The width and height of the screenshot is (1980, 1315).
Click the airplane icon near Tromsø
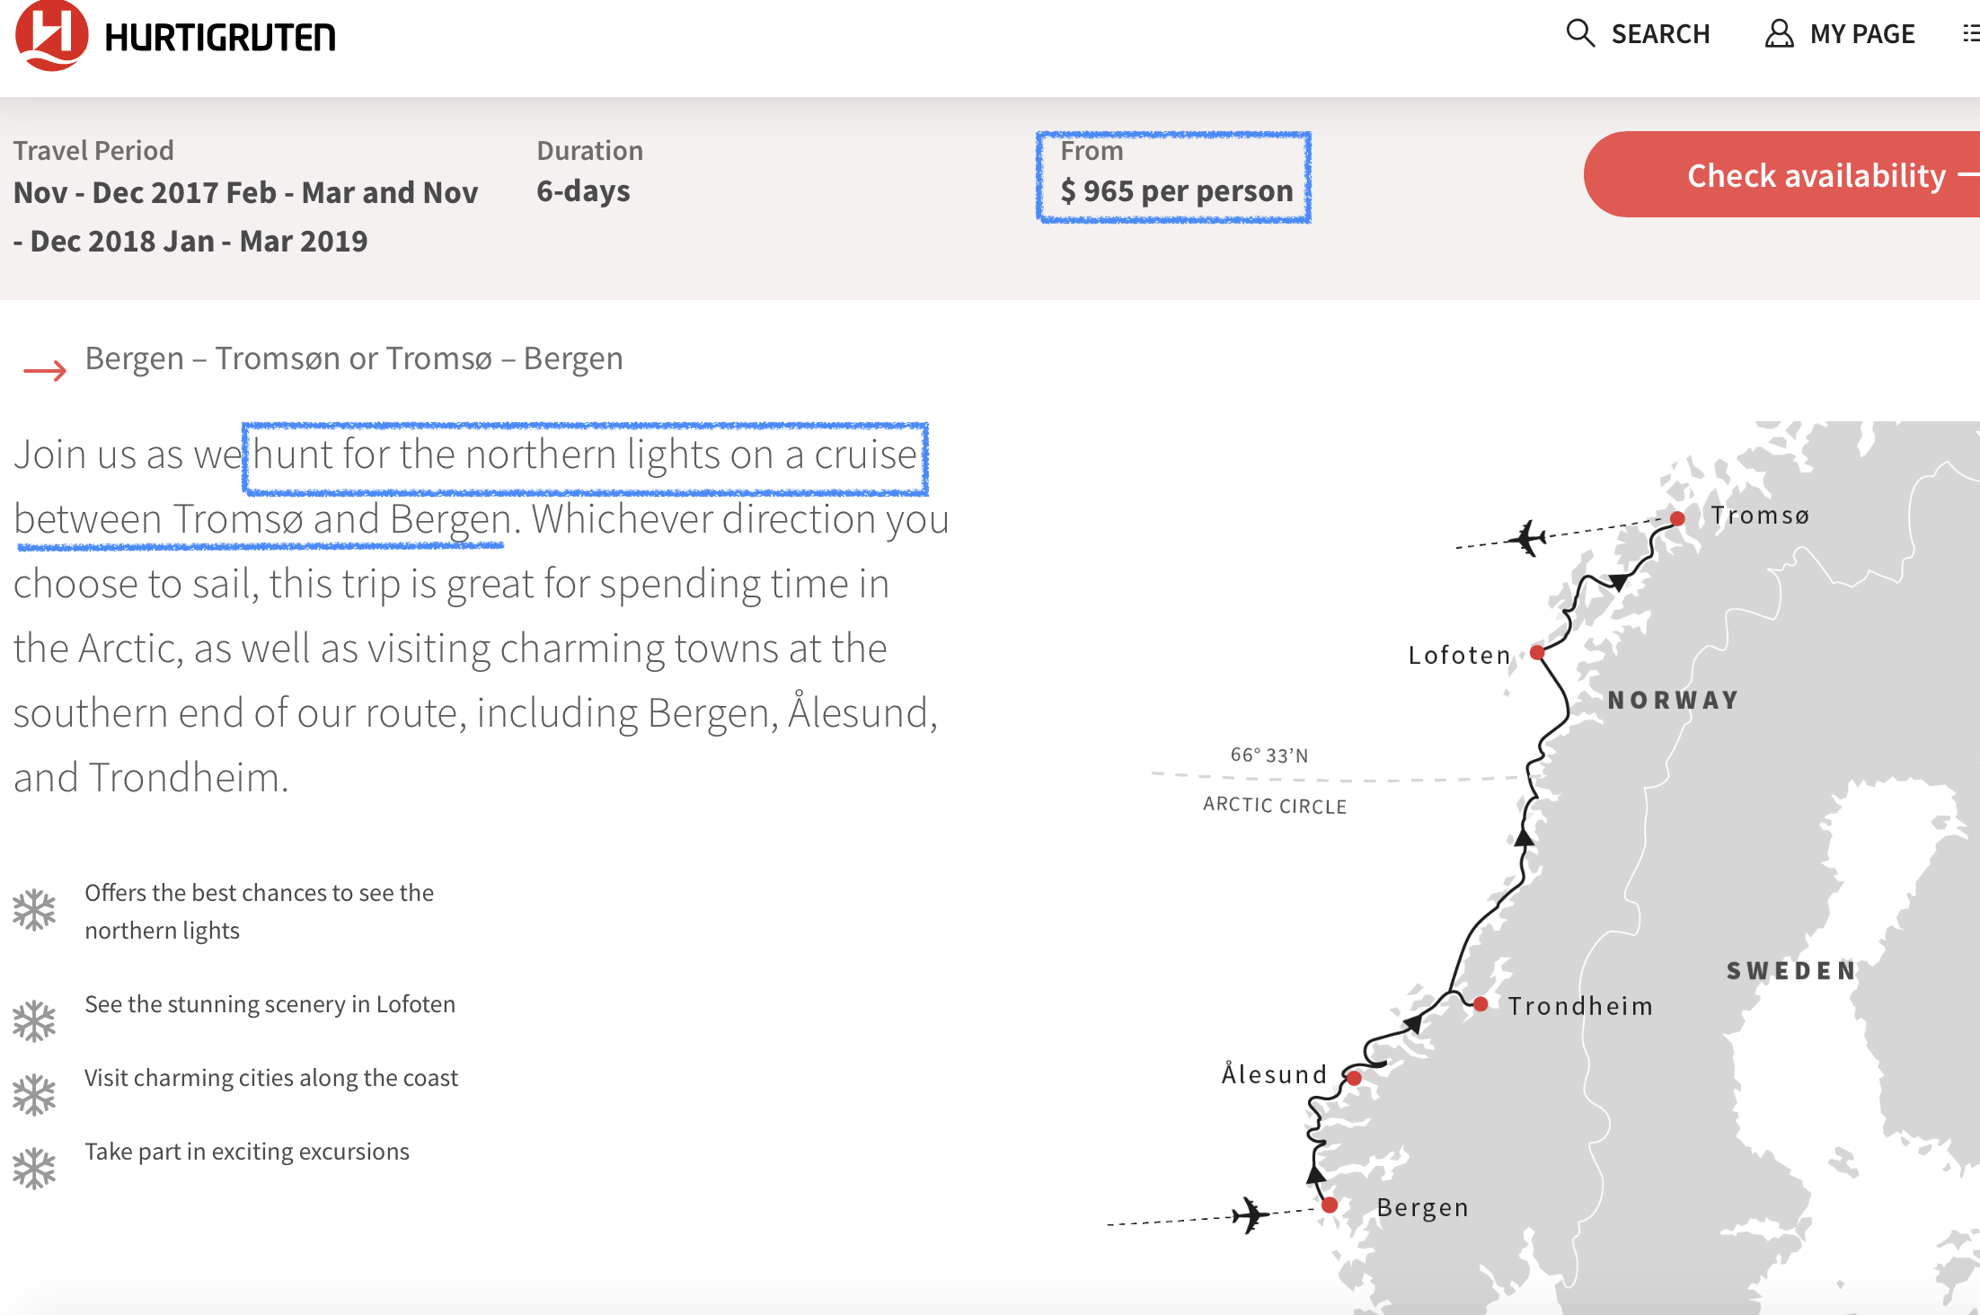1527,537
